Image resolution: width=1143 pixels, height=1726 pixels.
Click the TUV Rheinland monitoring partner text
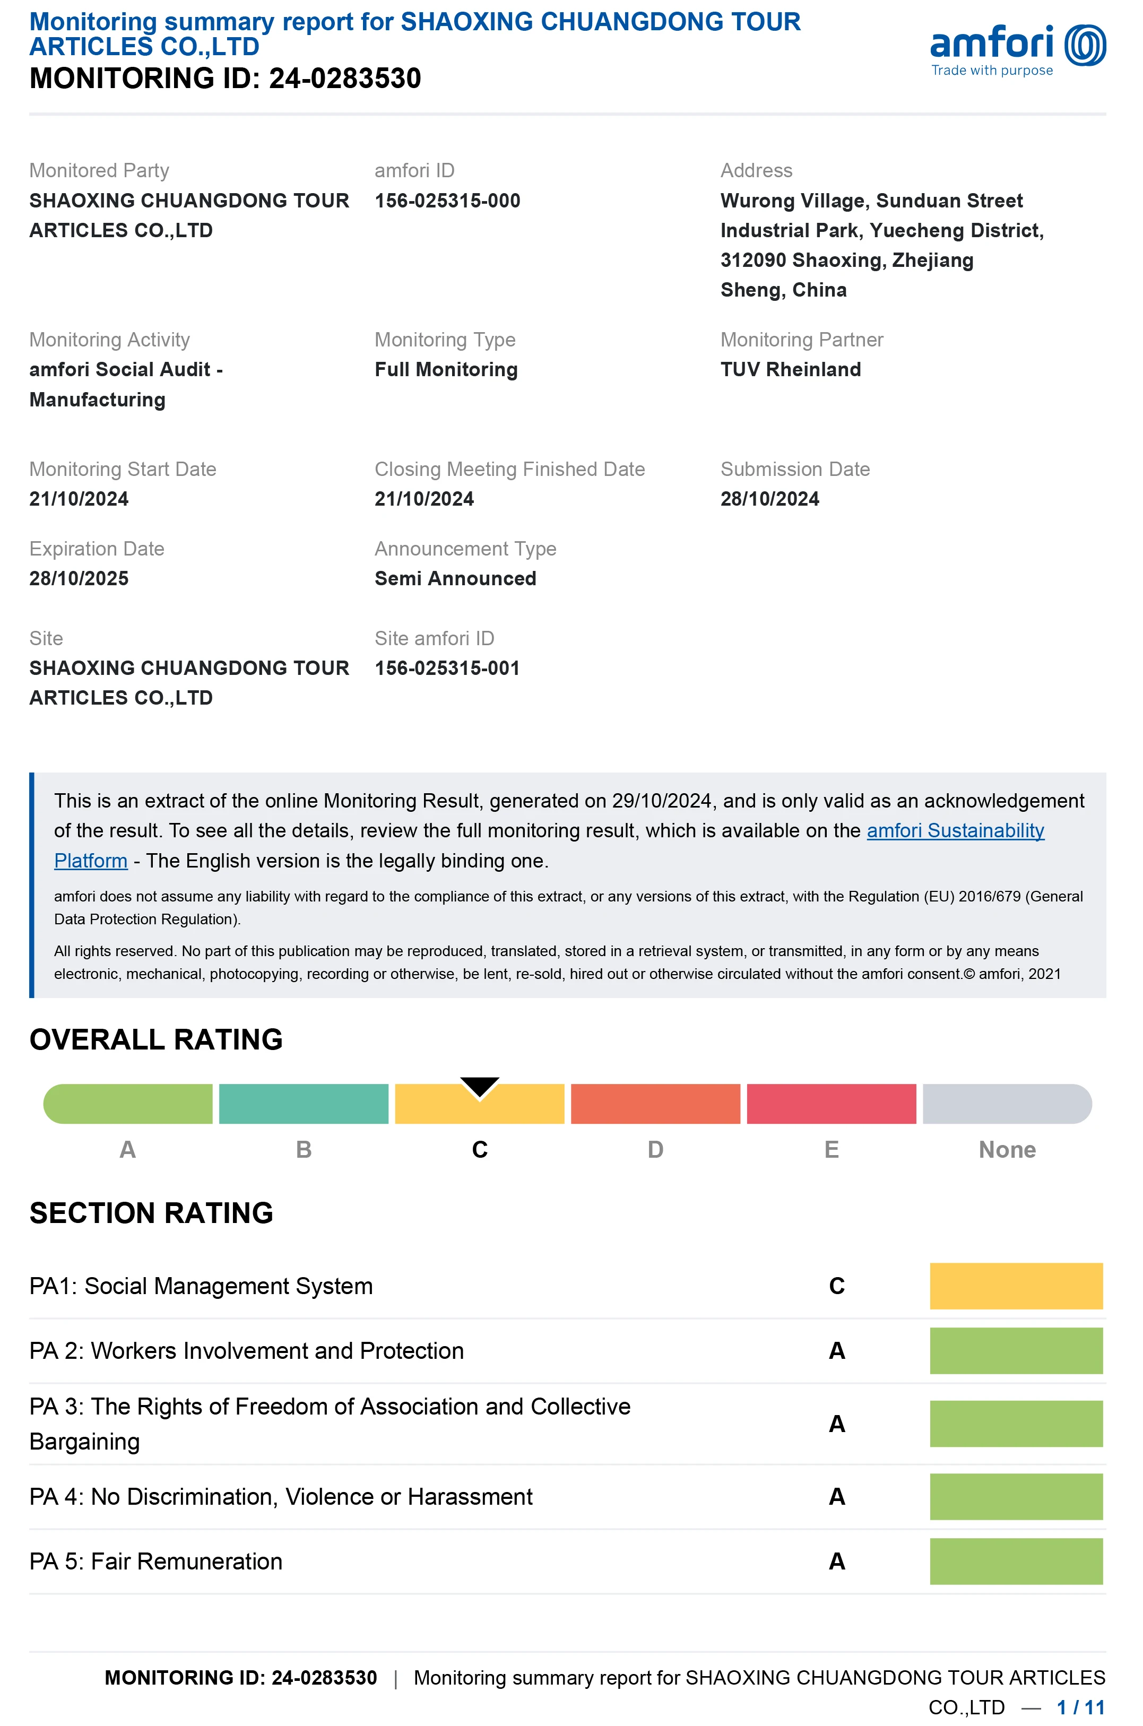pyautogui.click(x=790, y=369)
